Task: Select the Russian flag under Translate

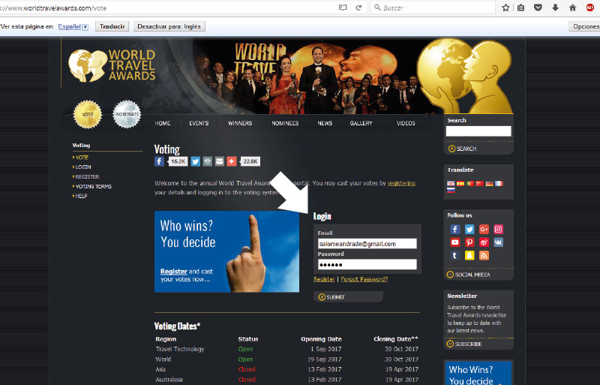Action: coord(451,190)
